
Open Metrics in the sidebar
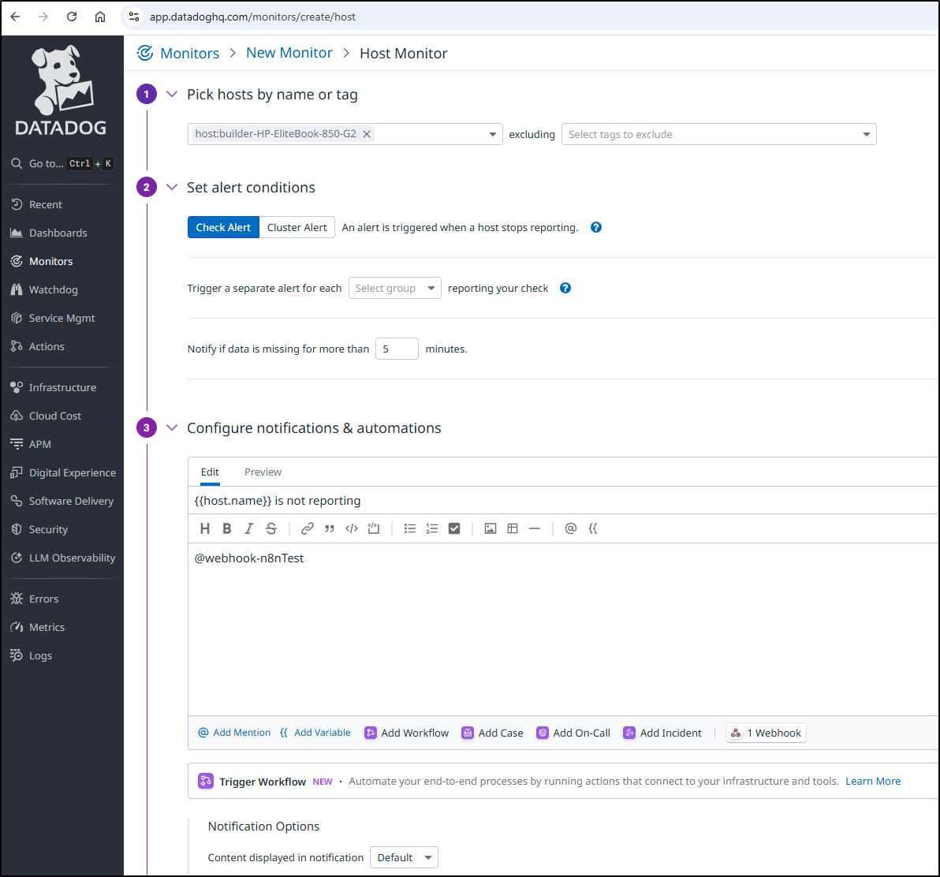(47, 627)
